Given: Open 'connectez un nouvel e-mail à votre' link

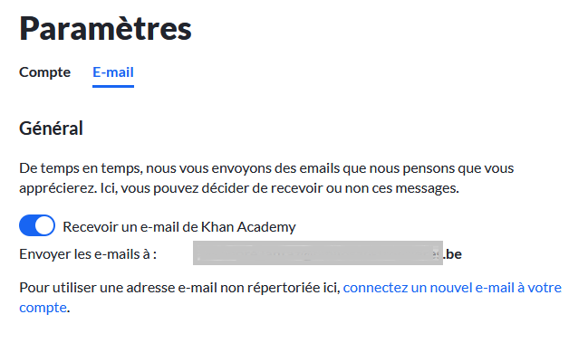Looking at the screenshot, I should pos(452,288).
